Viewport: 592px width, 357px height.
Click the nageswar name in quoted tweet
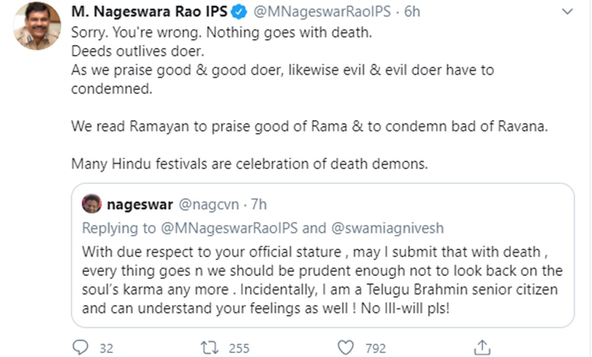pos(140,204)
